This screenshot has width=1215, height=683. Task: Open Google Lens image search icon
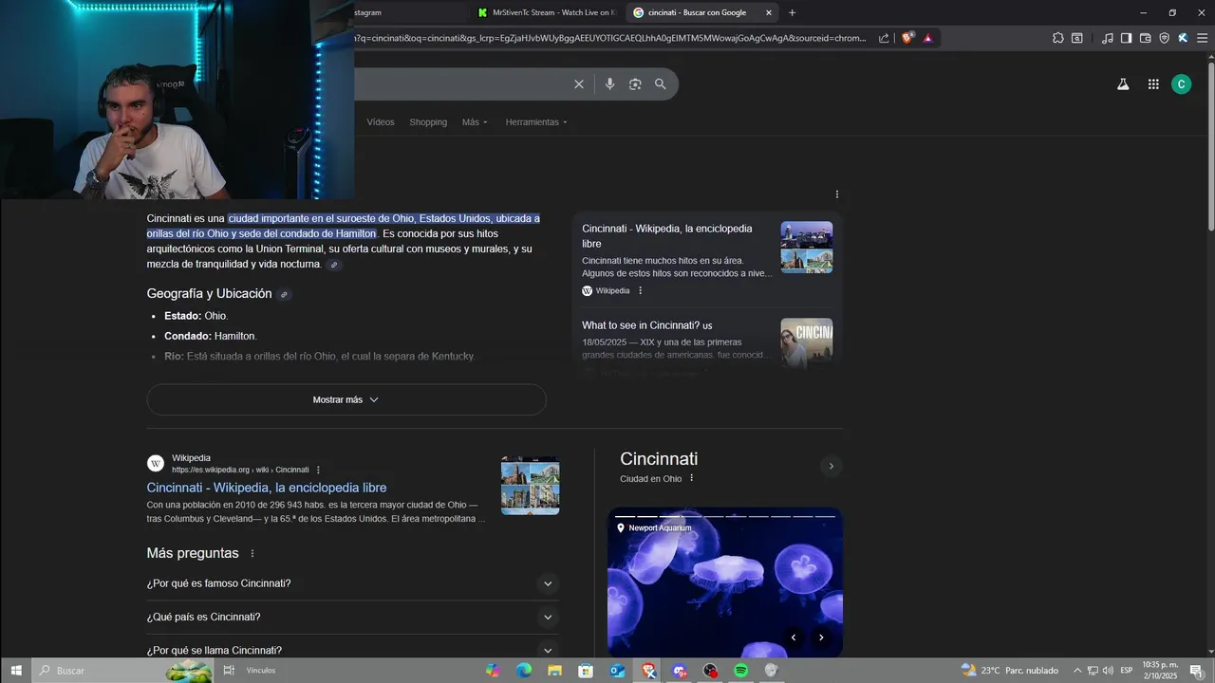click(x=635, y=84)
